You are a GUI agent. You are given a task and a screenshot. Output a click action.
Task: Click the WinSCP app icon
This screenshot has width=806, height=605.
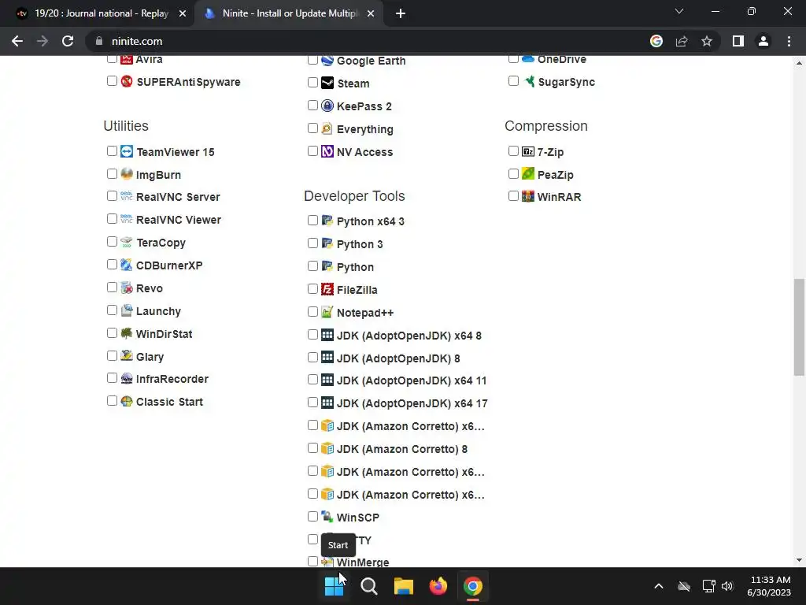(327, 517)
